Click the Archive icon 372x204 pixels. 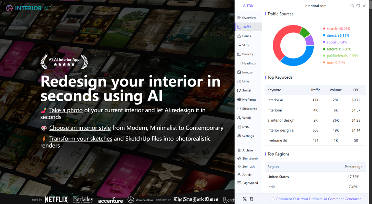point(239,150)
